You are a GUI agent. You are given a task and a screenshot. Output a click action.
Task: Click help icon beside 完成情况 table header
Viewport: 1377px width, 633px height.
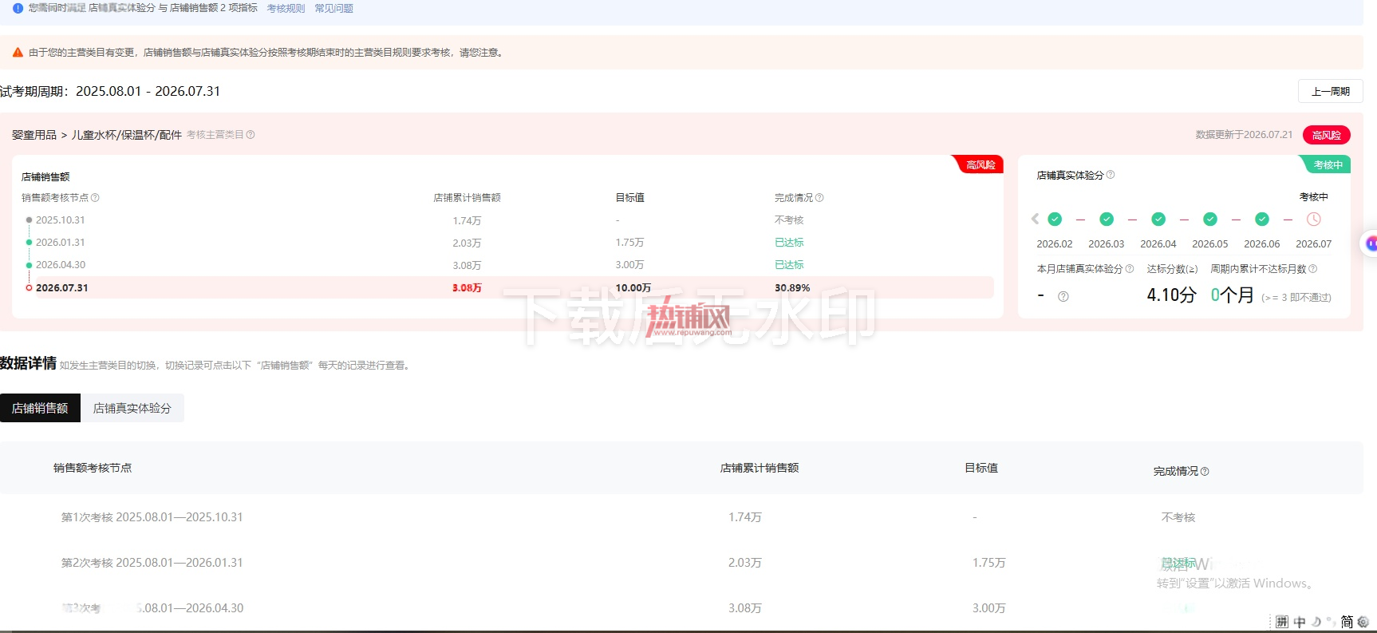coord(1205,472)
